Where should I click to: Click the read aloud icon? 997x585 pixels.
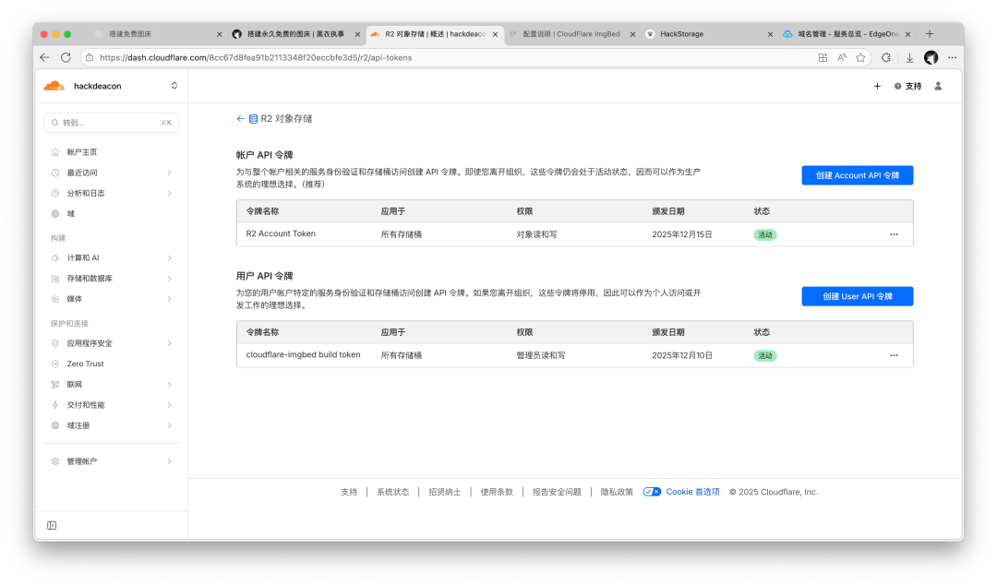click(x=842, y=57)
